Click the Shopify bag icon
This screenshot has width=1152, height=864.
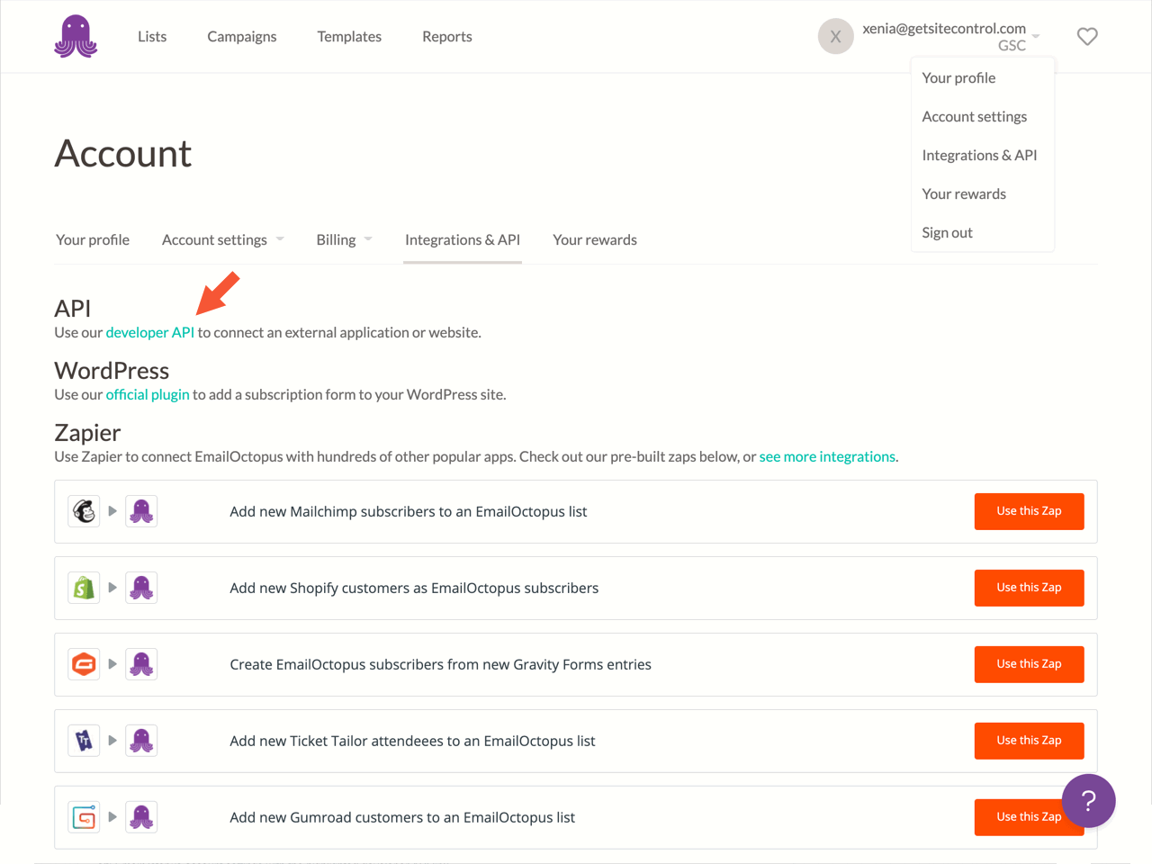point(85,588)
